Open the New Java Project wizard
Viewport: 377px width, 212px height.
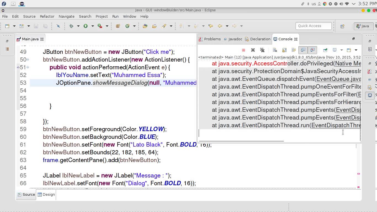22,26
